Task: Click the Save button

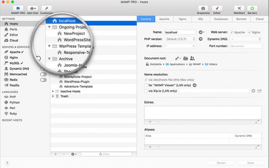Action: pyautogui.click(x=250, y=162)
